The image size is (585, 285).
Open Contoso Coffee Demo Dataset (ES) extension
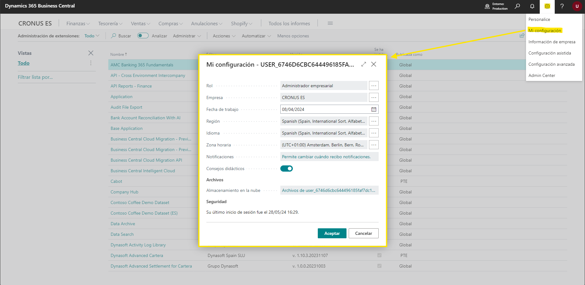[x=144, y=213]
